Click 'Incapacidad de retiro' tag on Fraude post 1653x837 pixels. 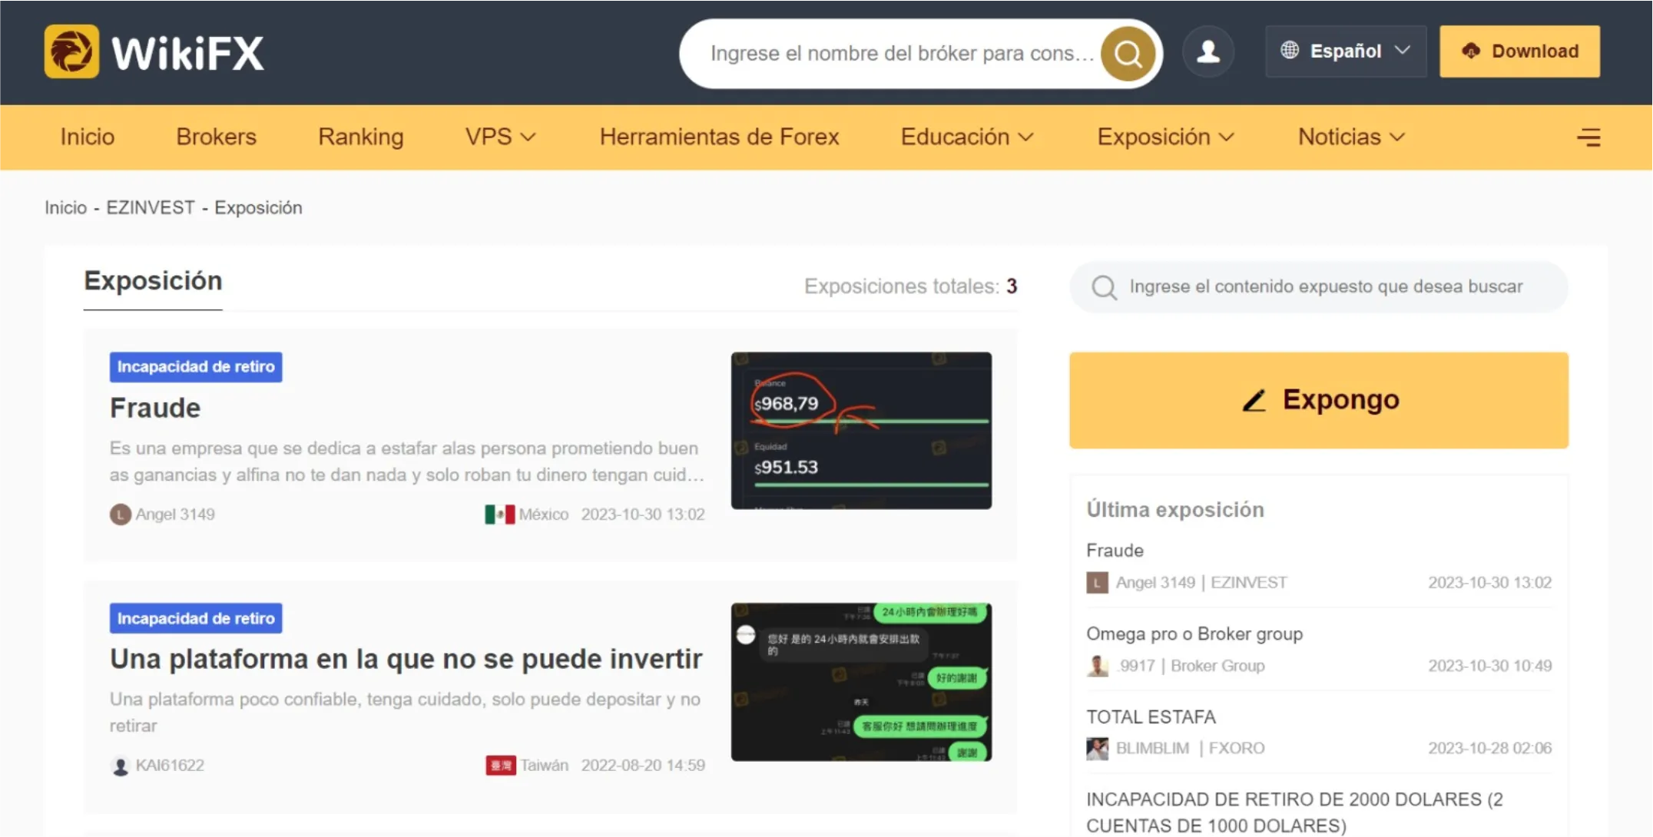(196, 367)
